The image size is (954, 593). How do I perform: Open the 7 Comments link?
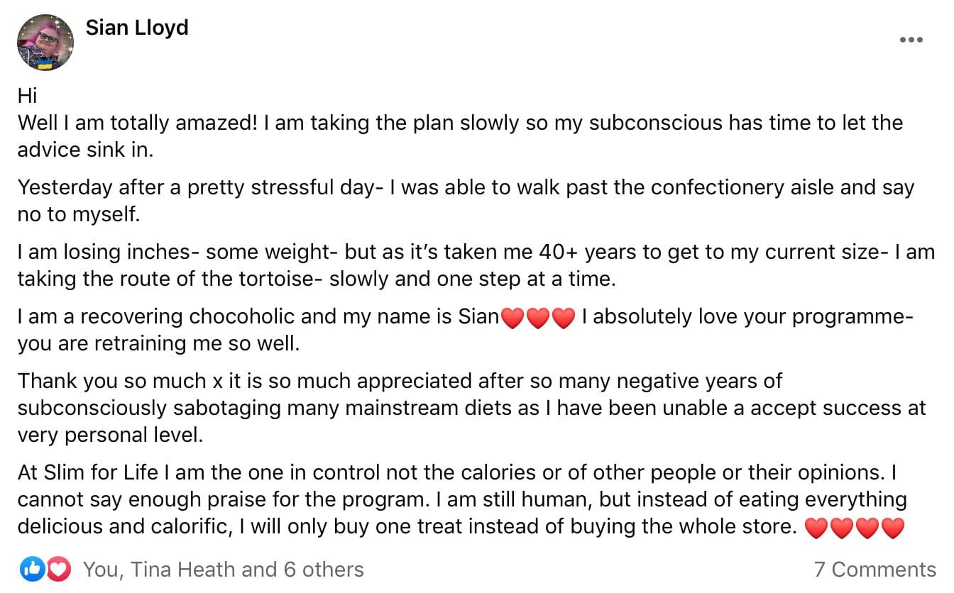click(x=874, y=570)
